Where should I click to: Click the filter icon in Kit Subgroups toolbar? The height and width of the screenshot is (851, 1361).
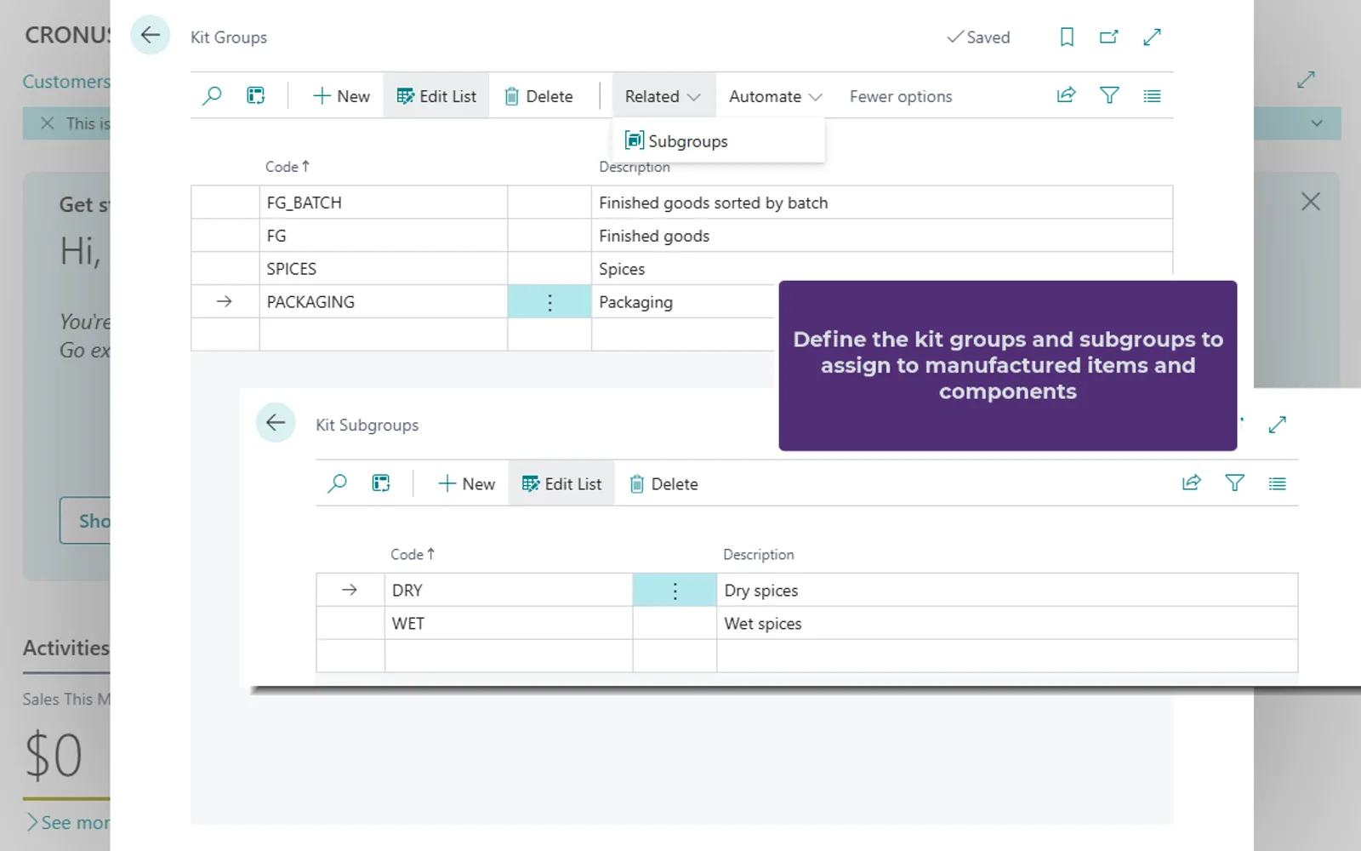pos(1234,483)
